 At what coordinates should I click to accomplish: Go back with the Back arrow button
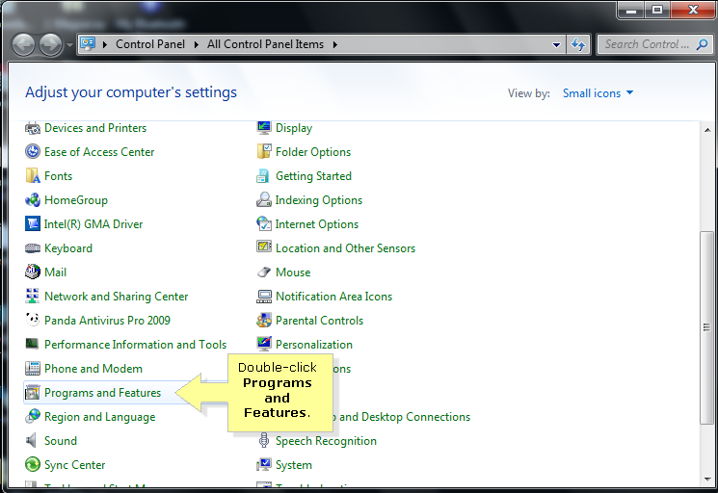[23, 44]
